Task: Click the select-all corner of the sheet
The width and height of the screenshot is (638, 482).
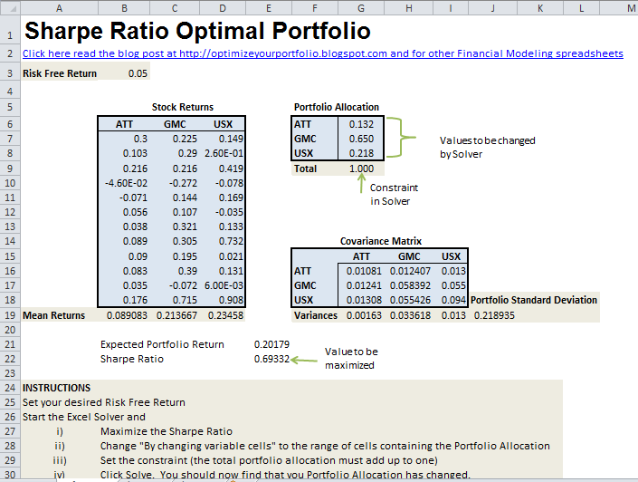Action: (10, 8)
